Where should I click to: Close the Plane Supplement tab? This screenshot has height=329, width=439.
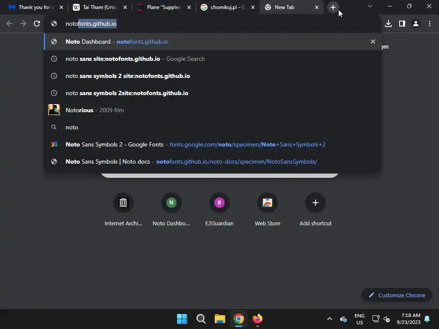[x=189, y=7]
